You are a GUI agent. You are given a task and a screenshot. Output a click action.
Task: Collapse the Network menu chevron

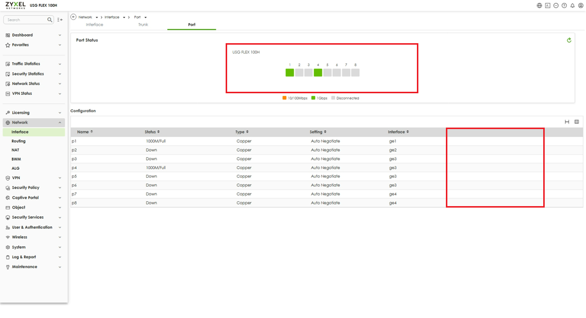(60, 122)
